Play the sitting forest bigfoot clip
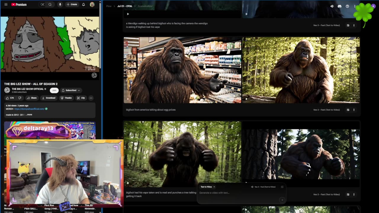Image resolution: width=379 pixels, height=213 pixels. (246, 99)
